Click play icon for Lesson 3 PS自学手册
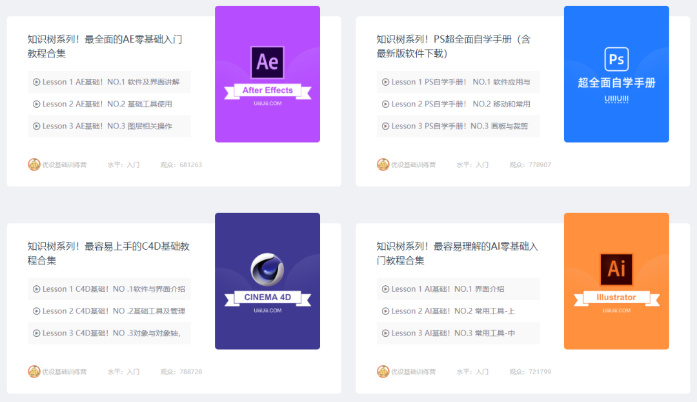This screenshot has width=697, height=402. [x=385, y=126]
